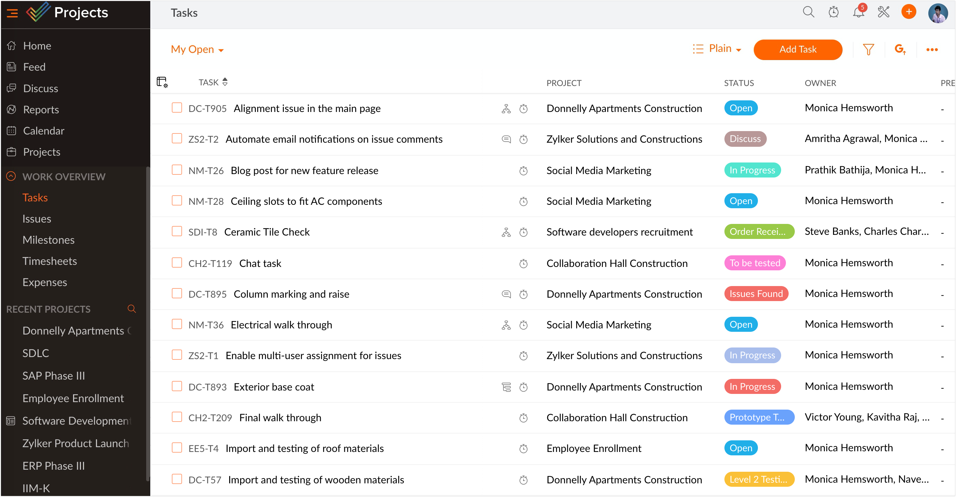Click subtask icon on Alignment issue task

pyautogui.click(x=506, y=109)
